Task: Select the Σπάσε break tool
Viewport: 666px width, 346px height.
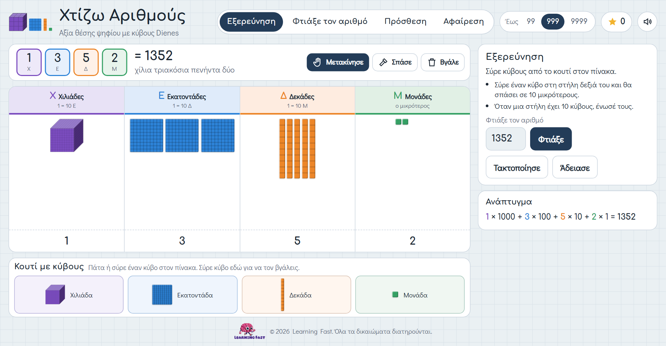Action: (395, 62)
